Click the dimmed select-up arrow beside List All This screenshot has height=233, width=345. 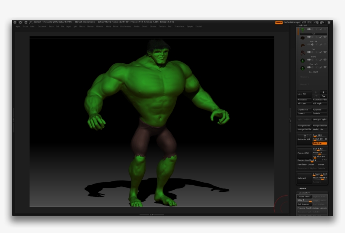(x=316, y=92)
